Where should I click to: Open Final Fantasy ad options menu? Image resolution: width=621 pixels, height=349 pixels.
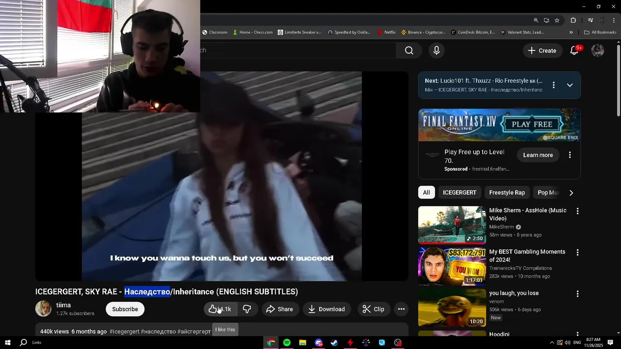tap(570, 155)
